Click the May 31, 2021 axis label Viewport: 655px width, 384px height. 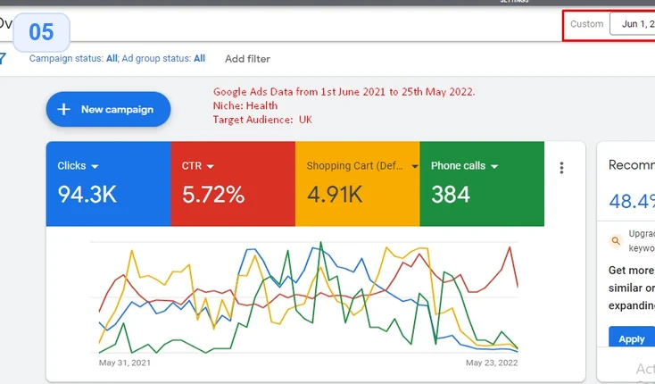124,363
